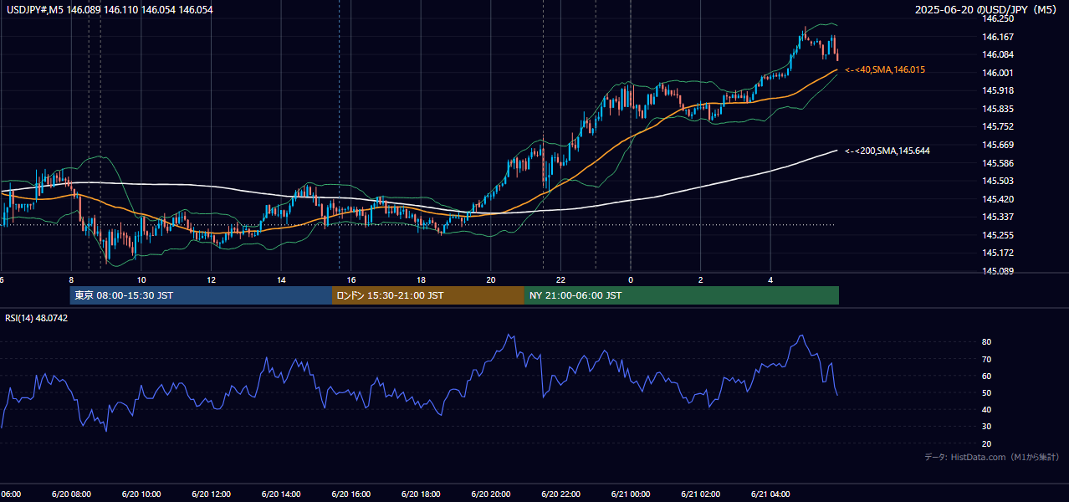
Task: Click RSI scale value 20 on right axis
Action: click(987, 443)
